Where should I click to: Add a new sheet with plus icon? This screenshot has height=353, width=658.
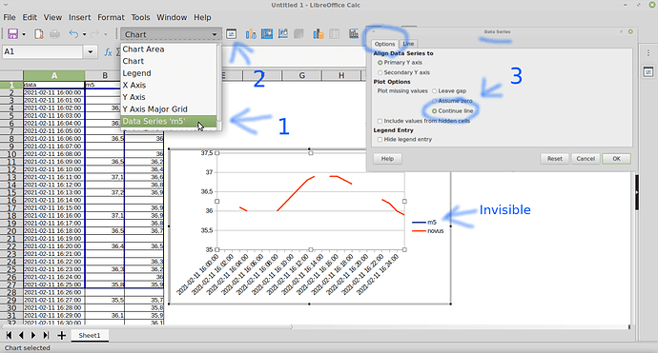62,336
